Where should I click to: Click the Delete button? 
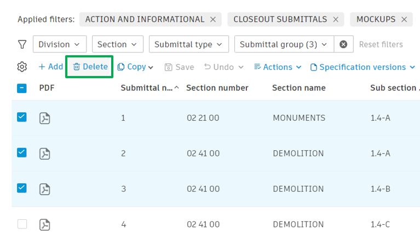pyautogui.click(x=90, y=67)
